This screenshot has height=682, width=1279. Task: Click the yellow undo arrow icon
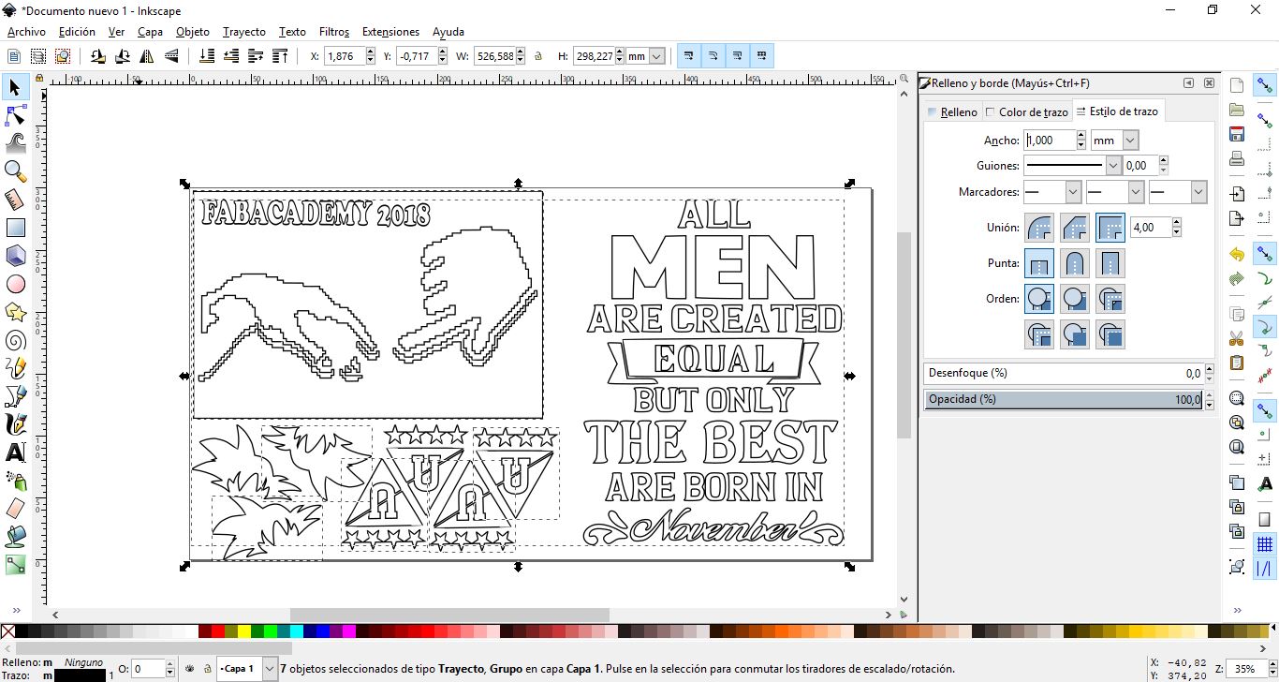coord(1237,255)
